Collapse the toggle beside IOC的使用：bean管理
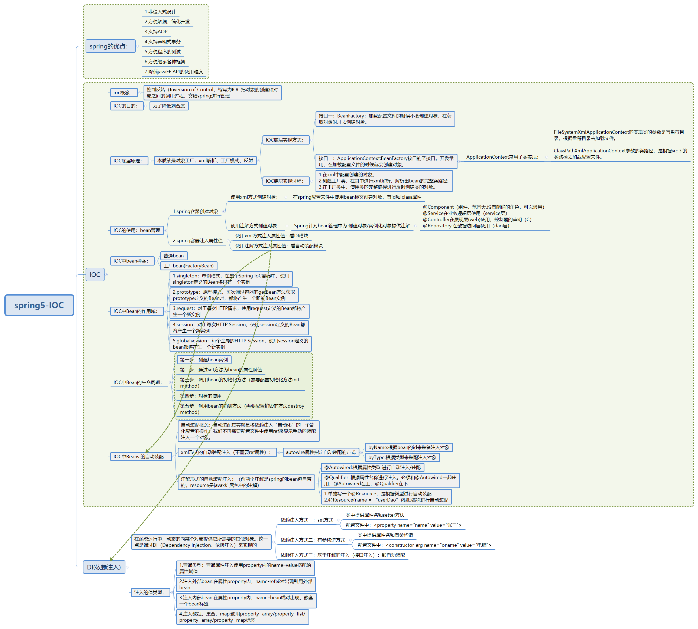Image resolution: width=698 pixels, height=629 pixels. point(165,231)
